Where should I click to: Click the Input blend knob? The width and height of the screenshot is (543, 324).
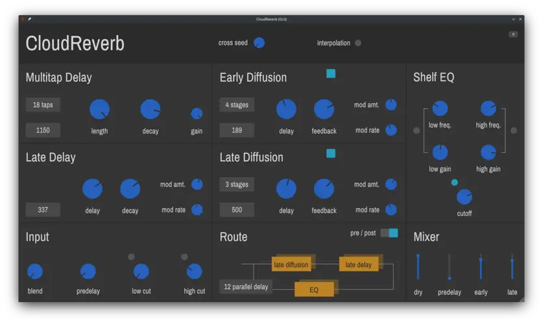tap(35, 272)
